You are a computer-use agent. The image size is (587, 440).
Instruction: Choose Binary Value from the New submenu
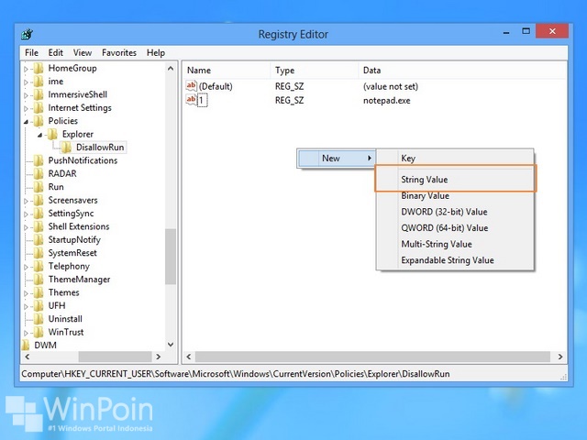pos(455,195)
